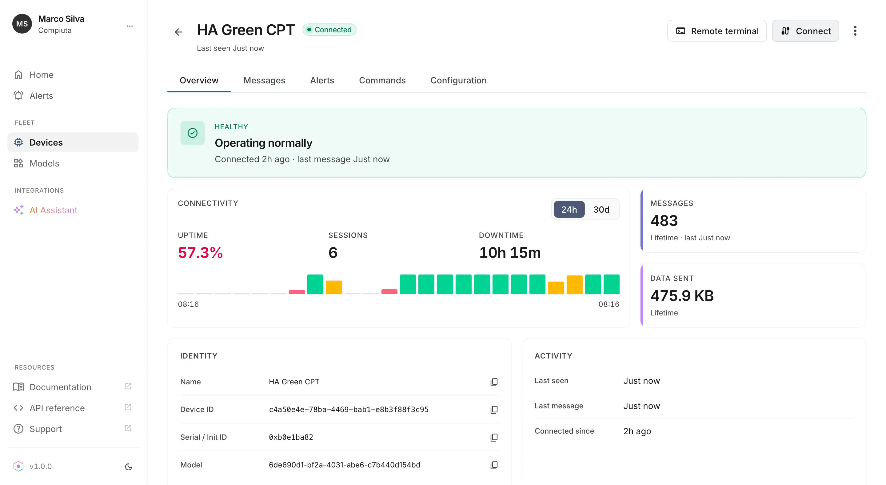
Task: Click the Devices chip icon
Action: point(18,142)
